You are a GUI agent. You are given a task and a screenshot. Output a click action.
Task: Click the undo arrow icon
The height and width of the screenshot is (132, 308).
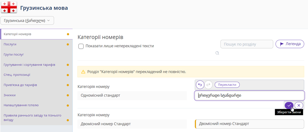click(x=200, y=85)
